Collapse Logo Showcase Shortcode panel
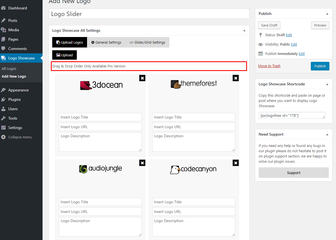The image size is (336, 240). pos(327,84)
